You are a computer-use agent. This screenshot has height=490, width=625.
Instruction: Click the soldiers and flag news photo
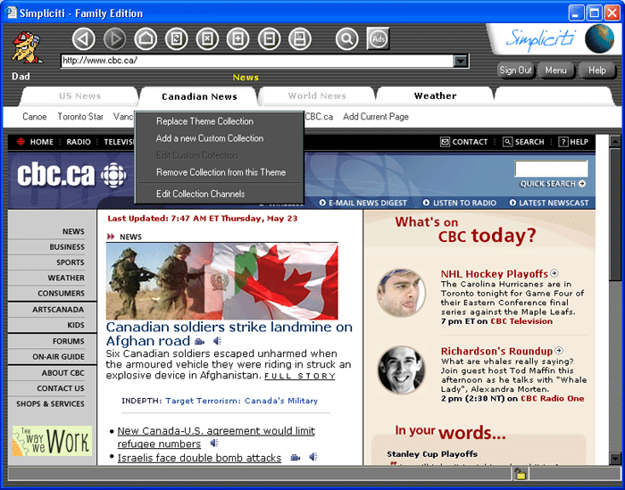click(x=222, y=281)
